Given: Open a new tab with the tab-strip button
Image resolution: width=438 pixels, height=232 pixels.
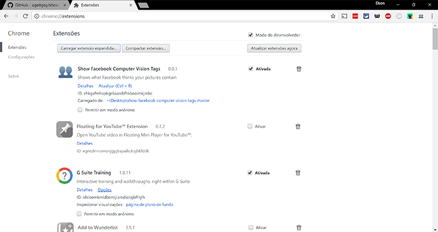Looking at the screenshot, I should [143, 5].
